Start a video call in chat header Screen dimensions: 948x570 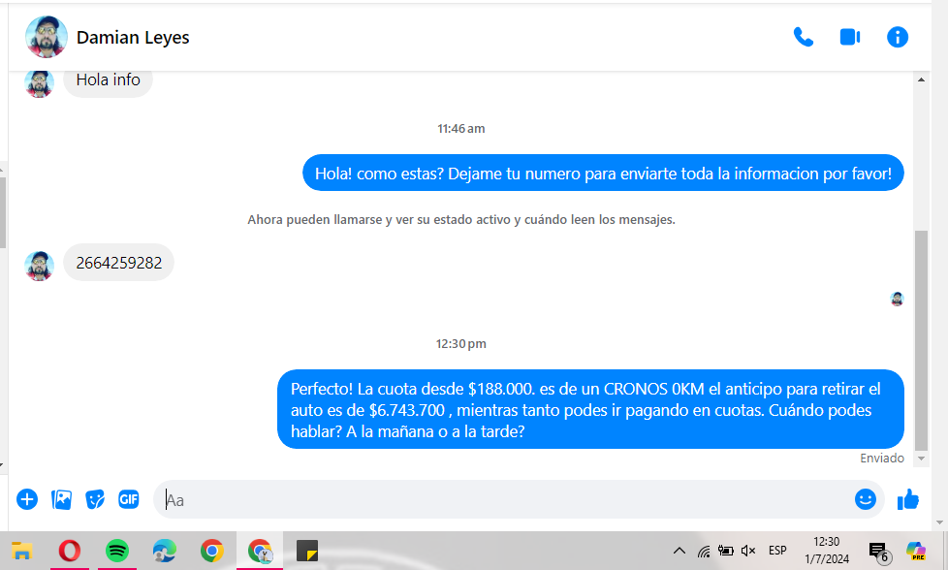tap(850, 37)
